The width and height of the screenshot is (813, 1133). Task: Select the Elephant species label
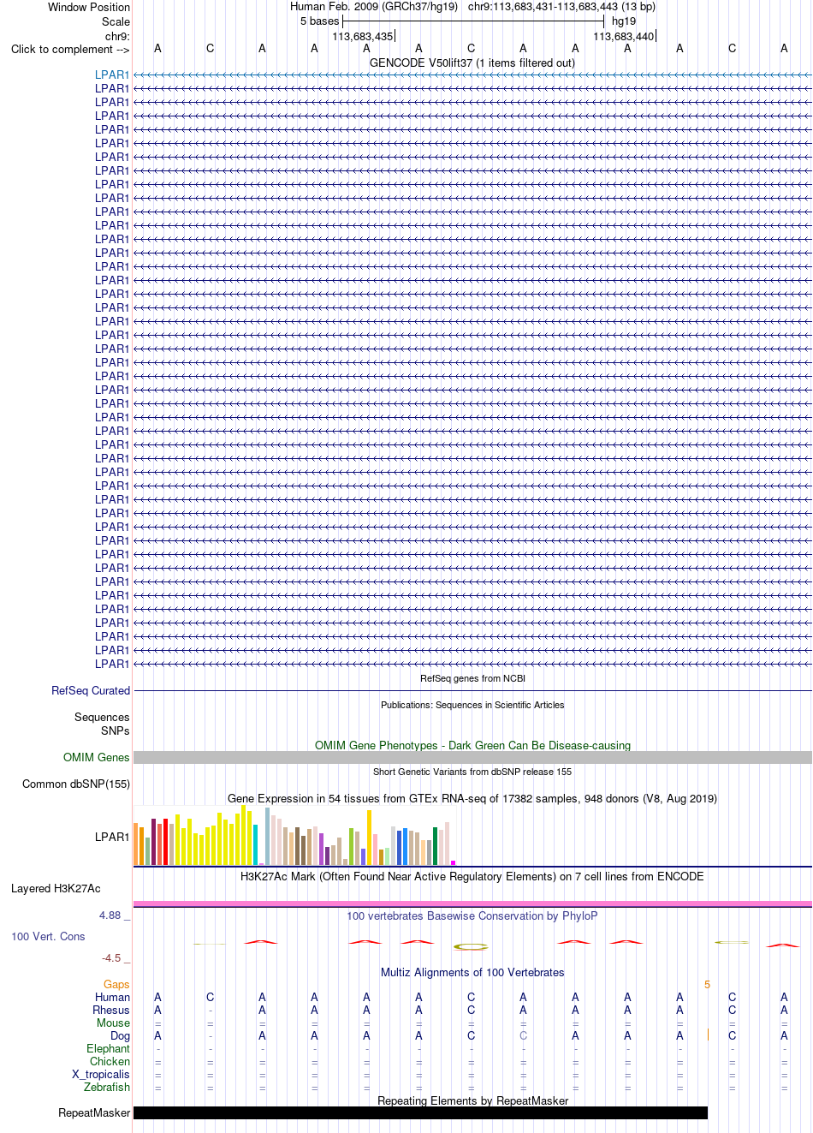pyautogui.click(x=108, y=1048)
